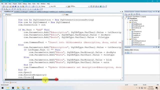160x90 pixels.
Task: Open the Tools menu
Action: [34, 4]
